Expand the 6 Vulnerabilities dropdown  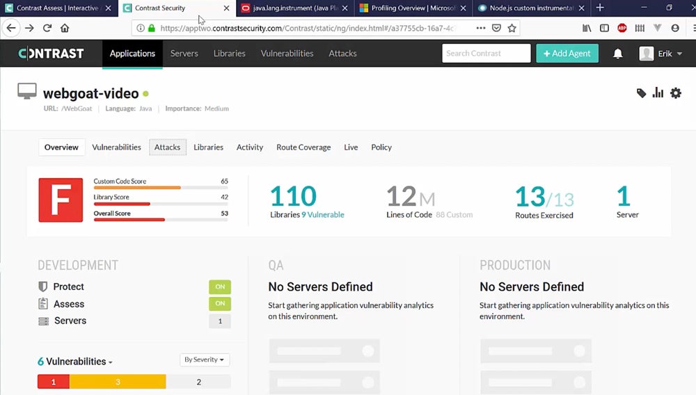tap(75, 362)
